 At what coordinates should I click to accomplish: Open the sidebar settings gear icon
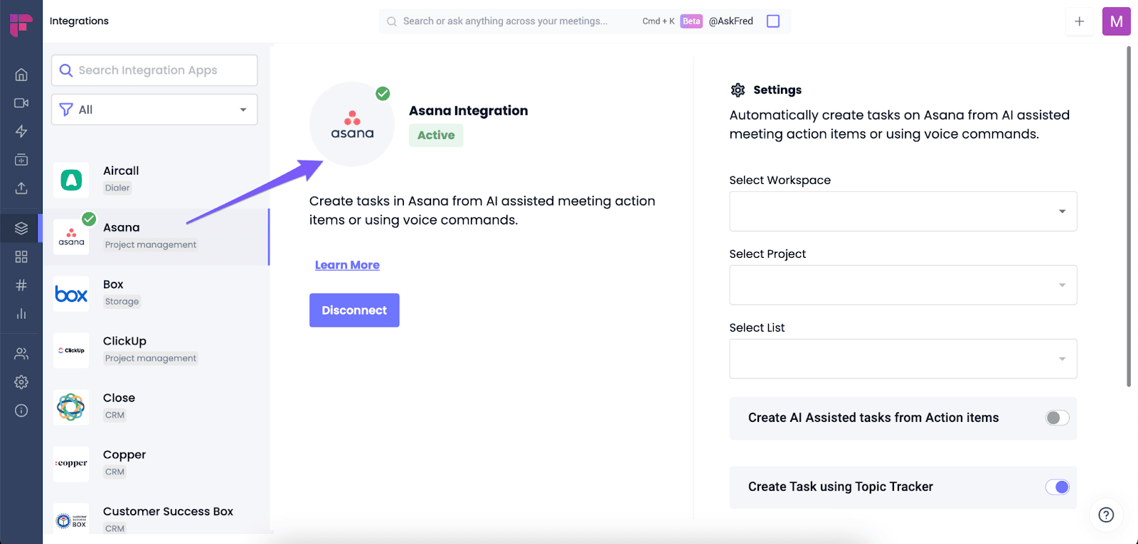[21, 382]
